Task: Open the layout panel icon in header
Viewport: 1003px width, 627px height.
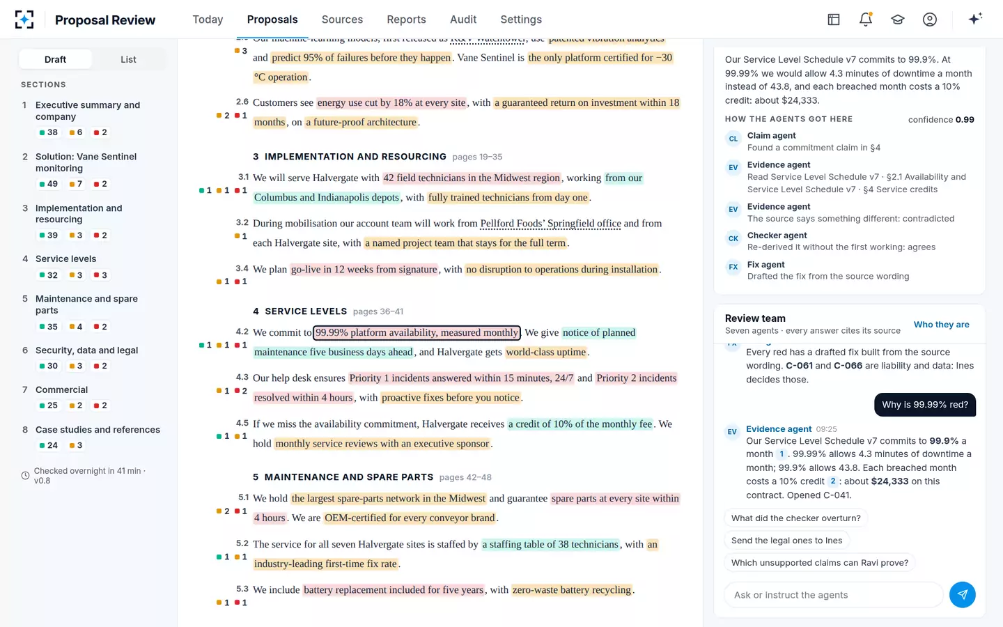Action: [834, 20]
